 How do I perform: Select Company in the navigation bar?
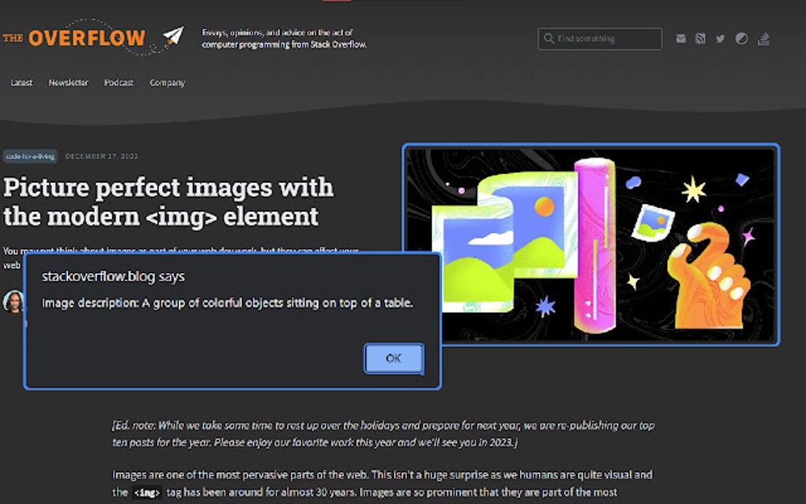(167, 82)
